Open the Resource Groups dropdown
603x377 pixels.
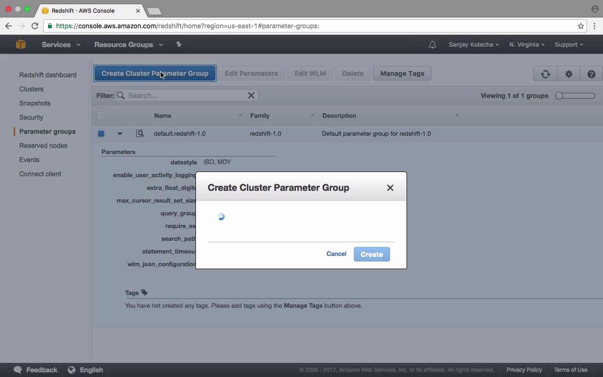tap(129, 45)
